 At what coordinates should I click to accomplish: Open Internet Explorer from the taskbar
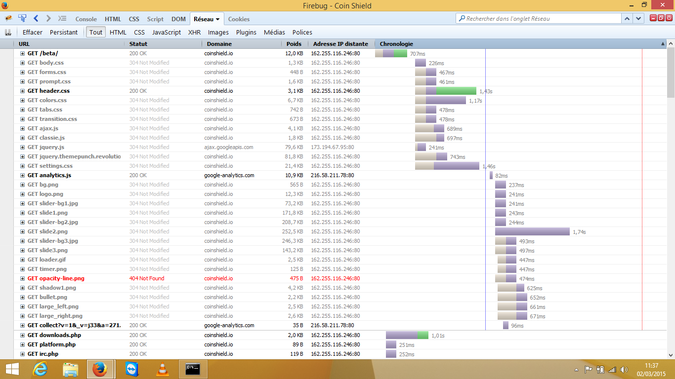click(x=41, y=369)
